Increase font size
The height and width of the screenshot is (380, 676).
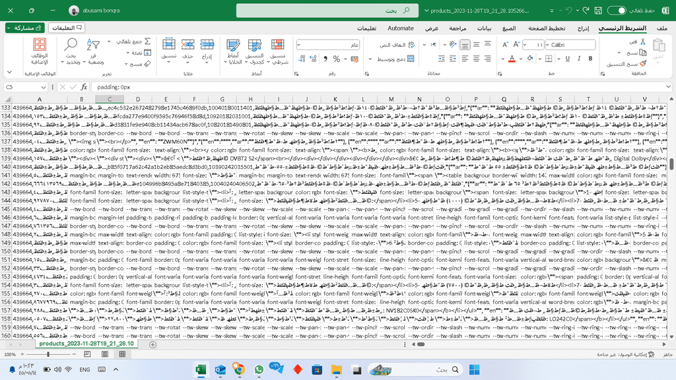pyautogui.click(x=516, y=44)
